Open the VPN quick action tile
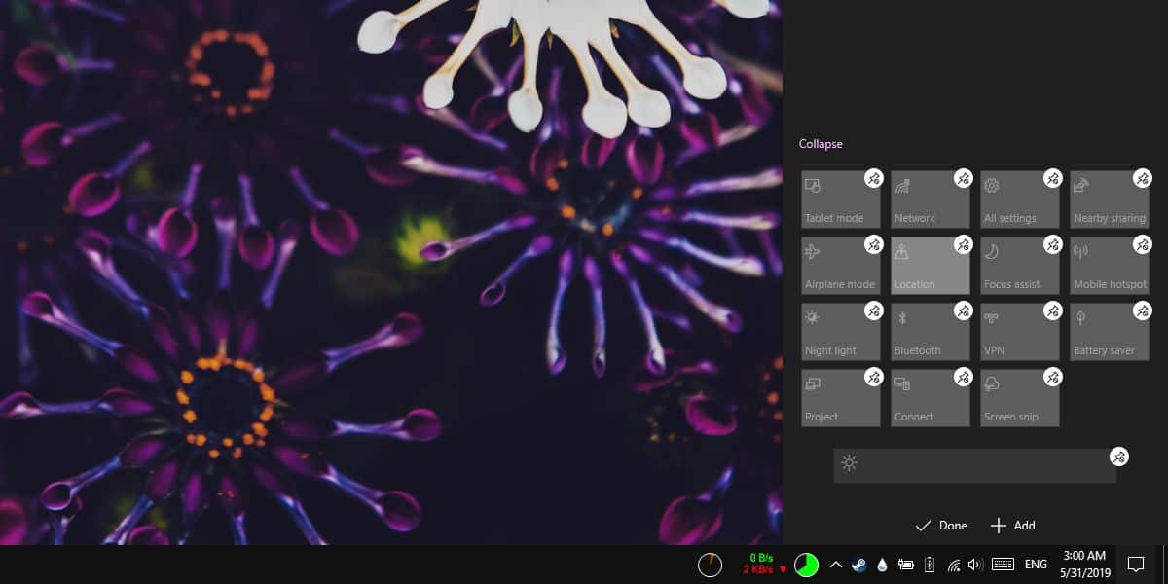The width and height of the screenshot is (1168, 584). 1020,332
